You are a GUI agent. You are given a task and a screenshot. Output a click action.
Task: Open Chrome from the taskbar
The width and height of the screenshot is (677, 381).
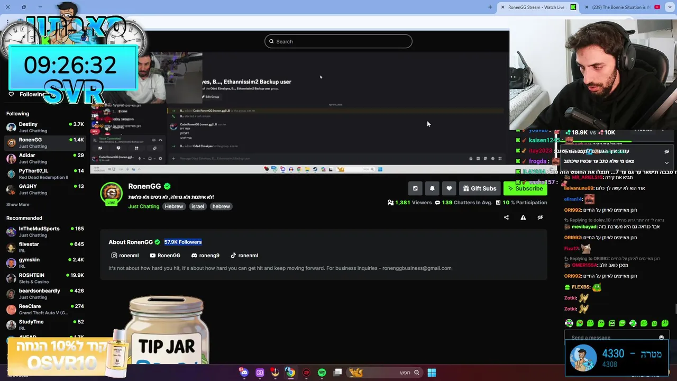pyautogui.click(x=290, y=373)
